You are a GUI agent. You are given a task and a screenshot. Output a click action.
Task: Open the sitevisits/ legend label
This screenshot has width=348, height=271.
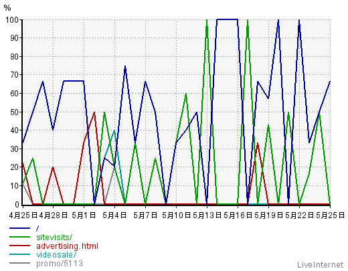pyautogui.click(x=54, y=237)
